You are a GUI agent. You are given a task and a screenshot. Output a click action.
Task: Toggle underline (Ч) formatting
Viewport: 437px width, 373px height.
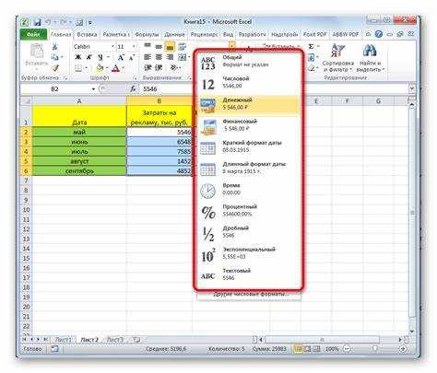[100, 57]
